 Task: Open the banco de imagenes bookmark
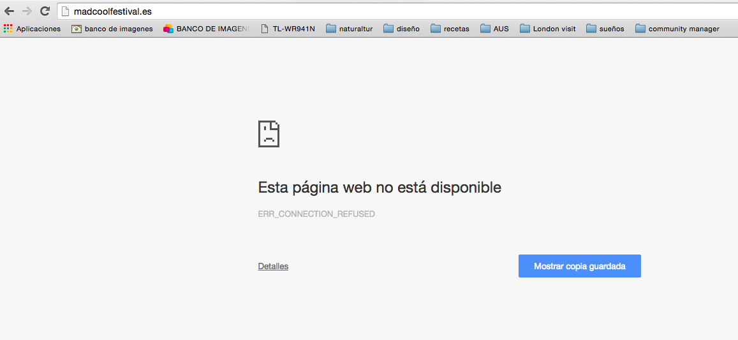(112, 29)
